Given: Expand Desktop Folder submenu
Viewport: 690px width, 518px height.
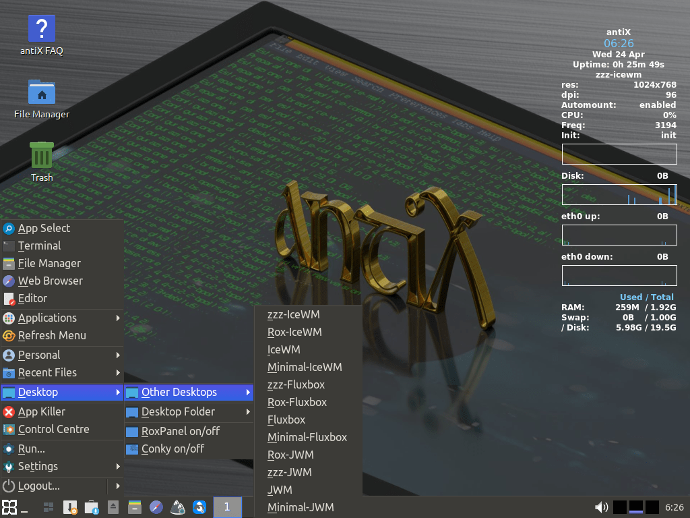Looking at the screenshot, I should (x=189, y=411).
